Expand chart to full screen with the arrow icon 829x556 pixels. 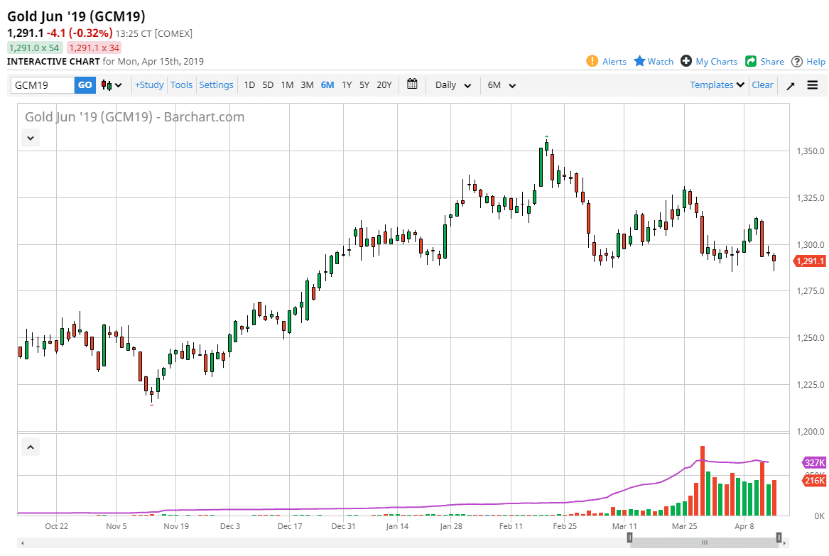point(791,85)
